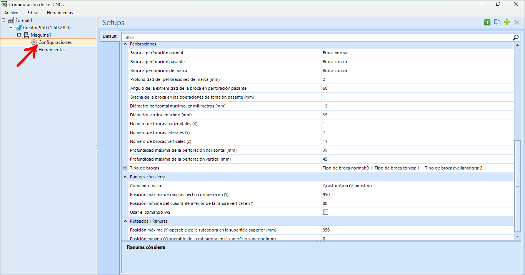The width and height of the screenshot is (525, 275).
Task: Collapse the Ruteados \ Ranuras section
Action: [125, 221]
